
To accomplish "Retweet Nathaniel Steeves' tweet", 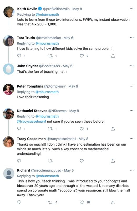I will tap(50, 129).
